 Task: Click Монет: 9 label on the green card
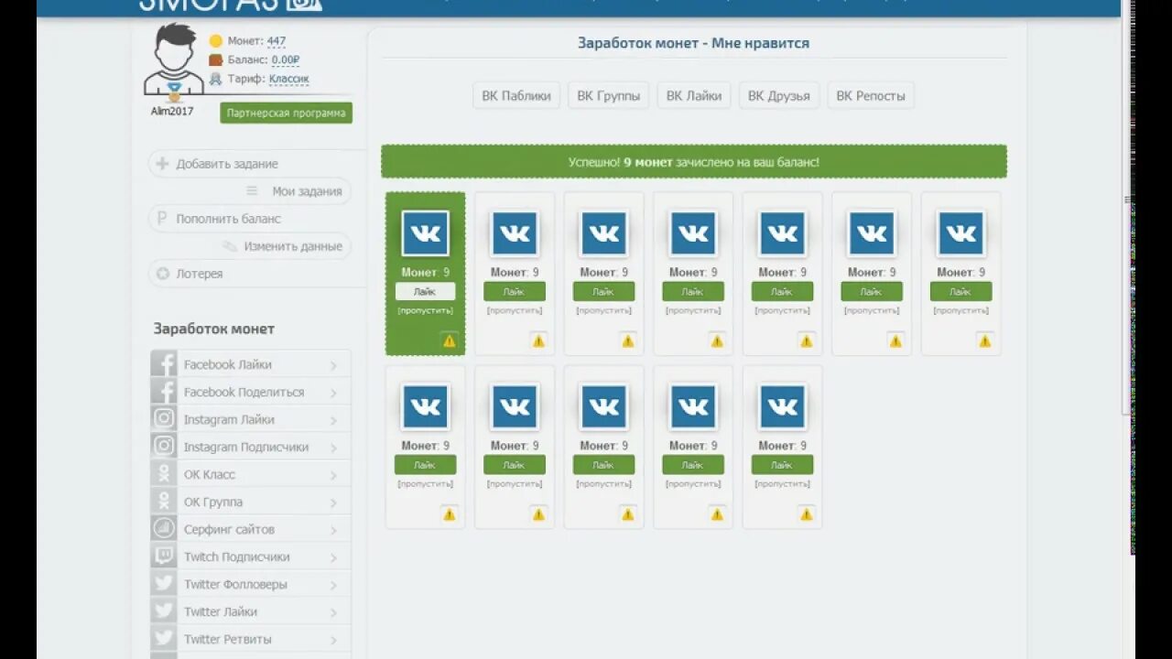point(425,272)
